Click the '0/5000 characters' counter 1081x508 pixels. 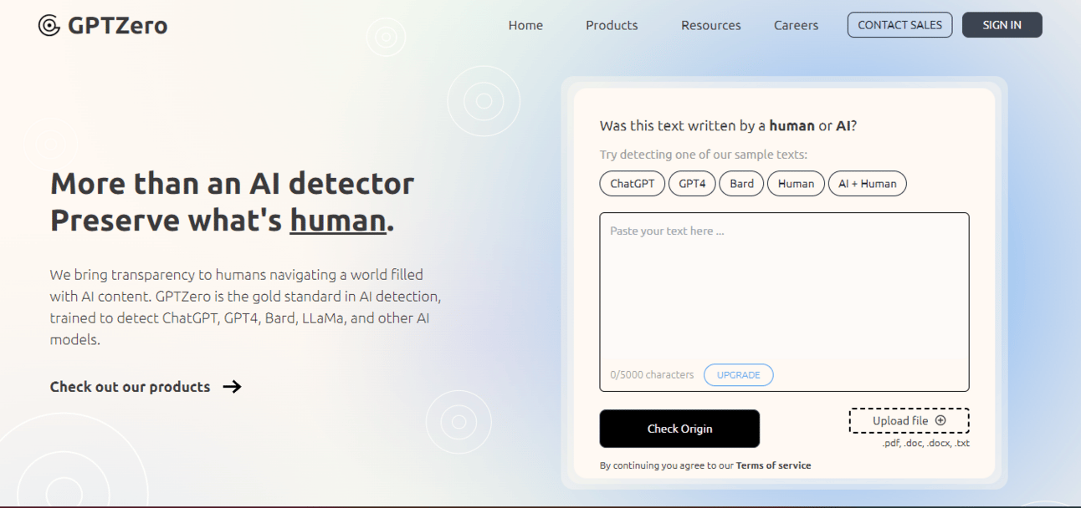pos(652,375)
